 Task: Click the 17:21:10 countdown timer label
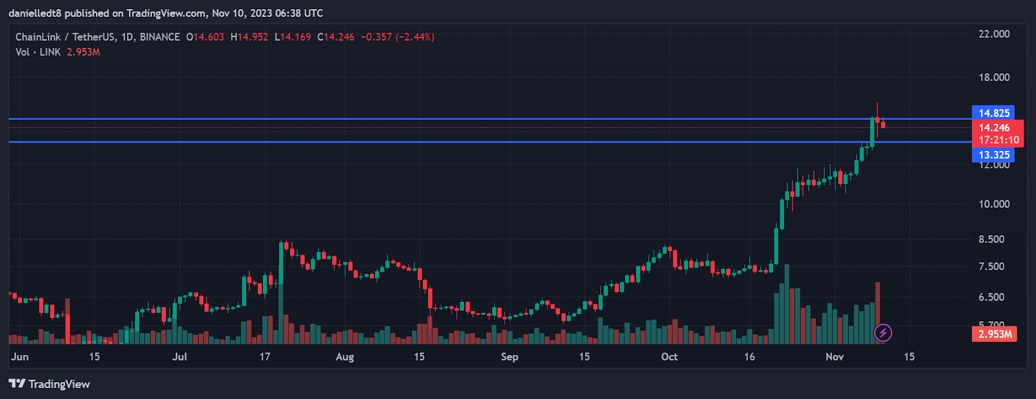998,140
